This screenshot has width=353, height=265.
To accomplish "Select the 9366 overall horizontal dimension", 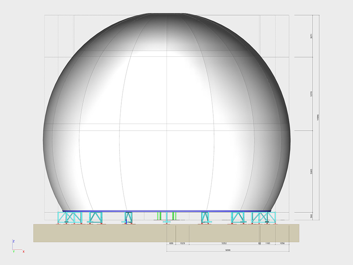I will (228, 250).
